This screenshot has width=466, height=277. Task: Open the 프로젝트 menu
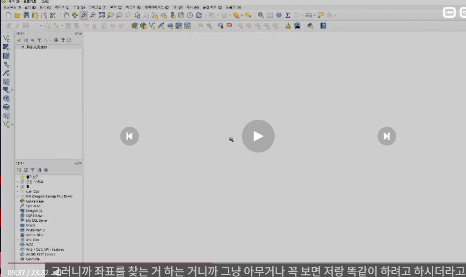12,7
